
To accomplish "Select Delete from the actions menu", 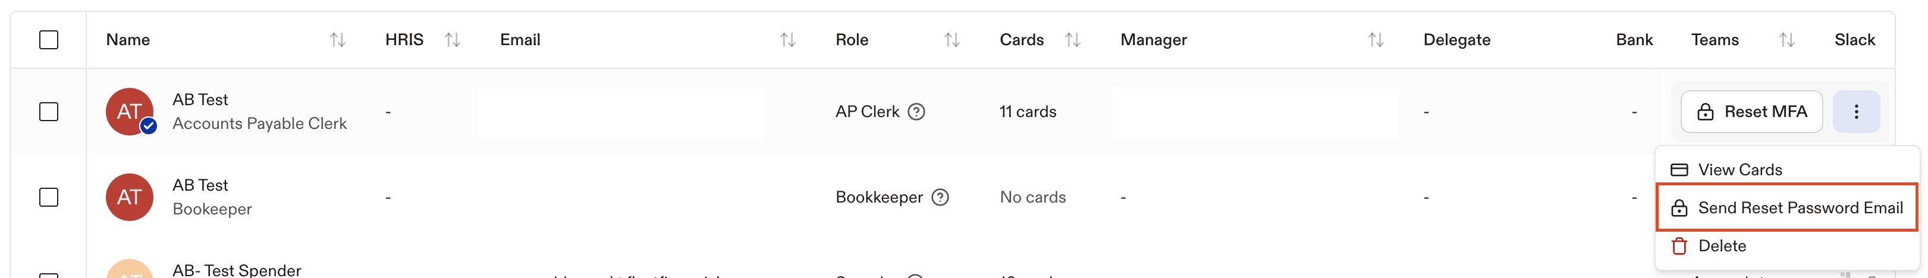I will [x=1786, y=246].
